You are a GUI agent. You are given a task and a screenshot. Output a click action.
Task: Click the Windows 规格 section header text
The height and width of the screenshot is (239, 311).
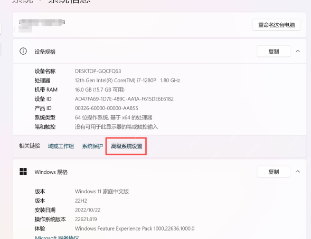coord(51,172)
